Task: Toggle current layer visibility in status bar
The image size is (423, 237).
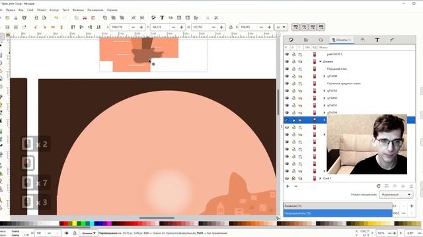Action: (x=66, y=233)
